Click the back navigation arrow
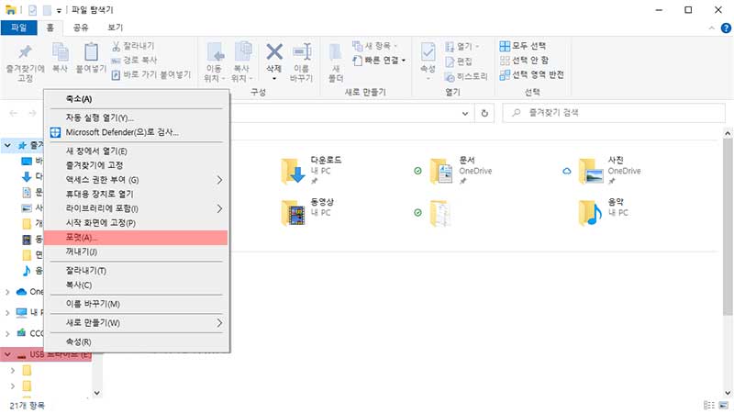This screenshot has height=414, width=734. click(x=14, y=113)
